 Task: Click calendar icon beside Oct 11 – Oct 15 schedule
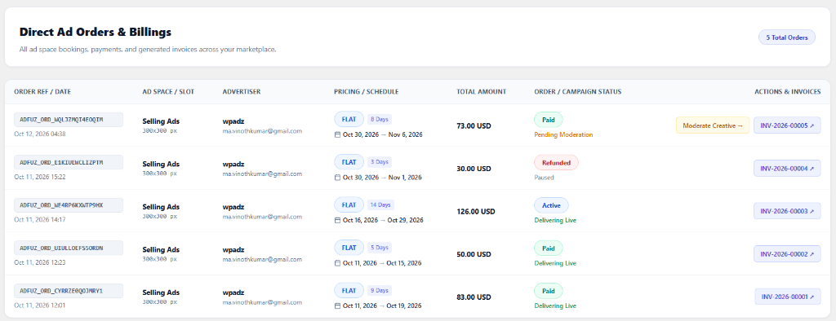coord(337,263)
